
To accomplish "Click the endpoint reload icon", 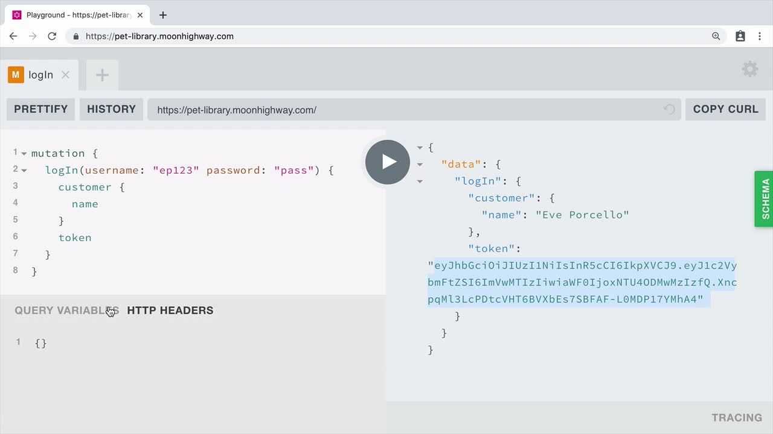I will [x=669, y=109].
